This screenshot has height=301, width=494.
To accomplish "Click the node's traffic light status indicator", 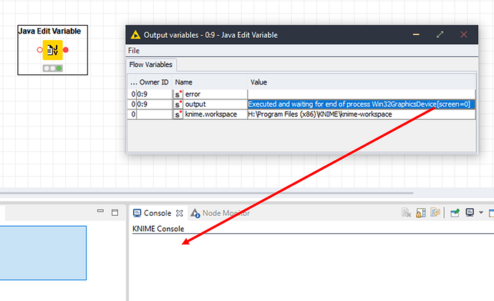I will click(52, 68).
